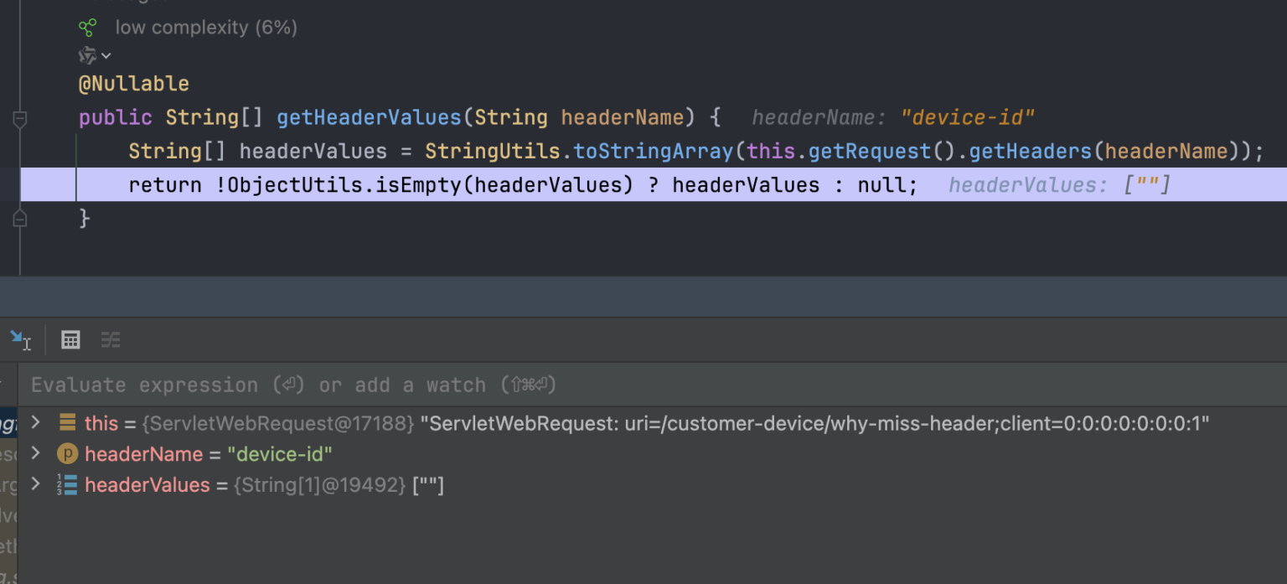The height and width of the screenshot is (584, 1287).
Task: Click the @Nullable annotation
Action: pyautogui.click(x=134, y=84)
